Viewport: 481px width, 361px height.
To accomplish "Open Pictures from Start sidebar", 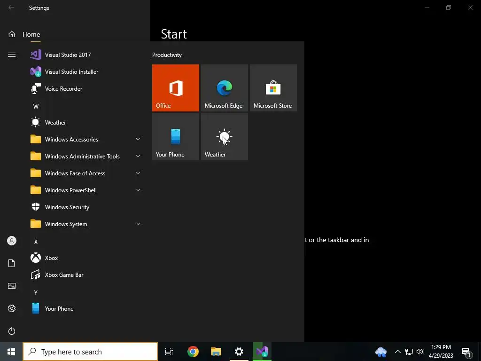I will click(12, 286).
